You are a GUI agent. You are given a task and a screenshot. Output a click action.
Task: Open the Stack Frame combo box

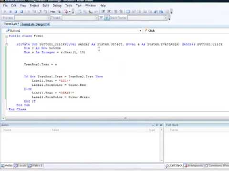coord(147,18)
